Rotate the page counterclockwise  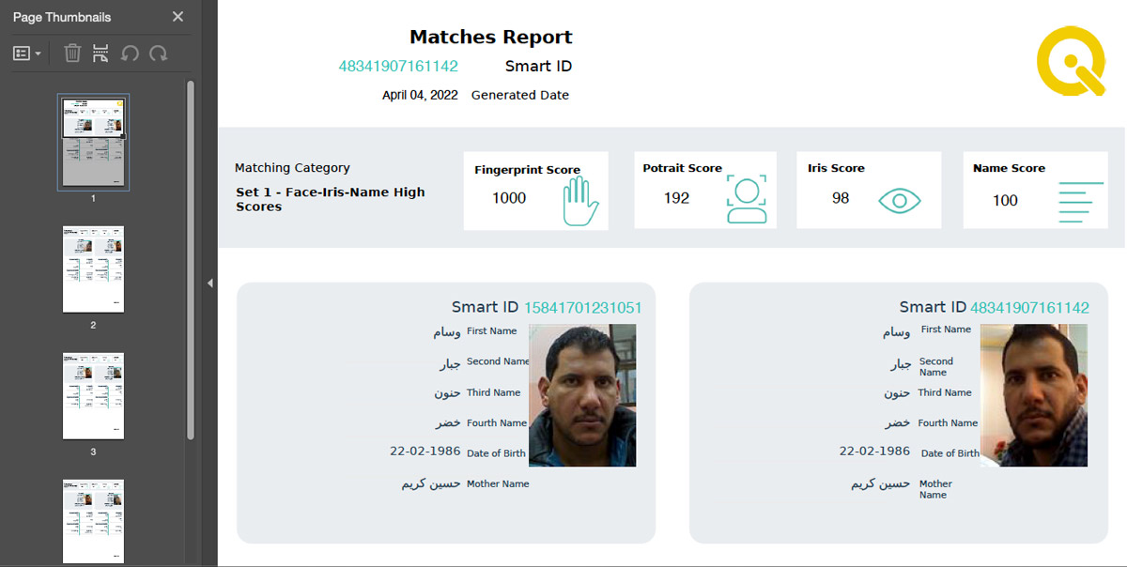point(130,54)
